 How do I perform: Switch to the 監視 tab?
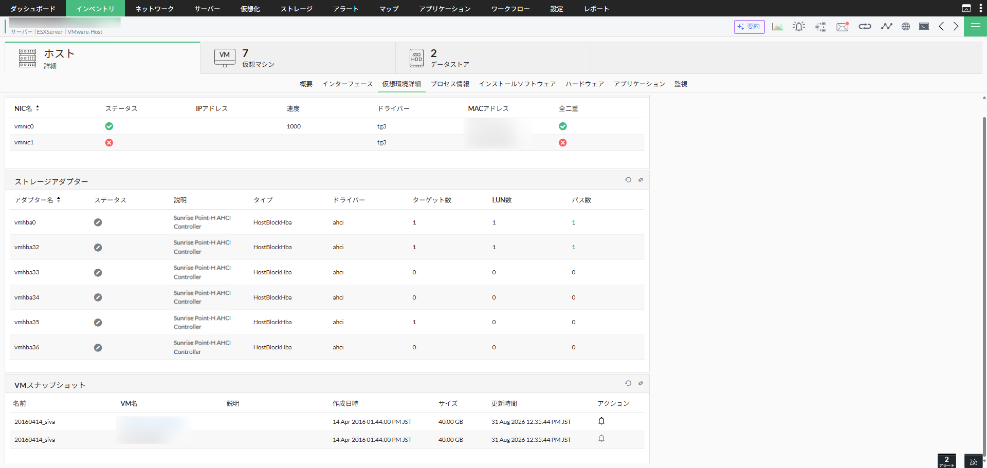[681, 84]
